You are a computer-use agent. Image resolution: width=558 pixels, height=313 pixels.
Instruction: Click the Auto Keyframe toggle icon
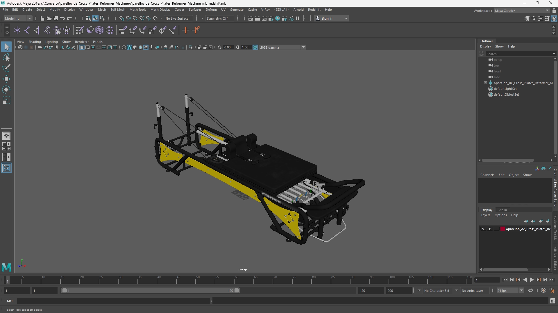tap(543, 290)
